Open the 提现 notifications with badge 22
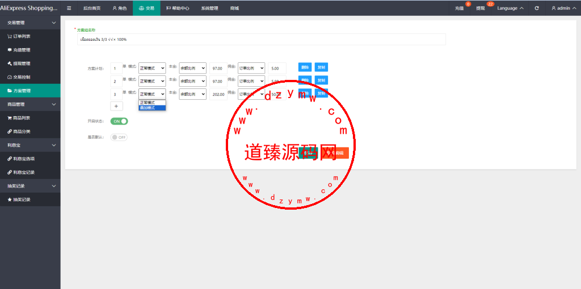The height and width of the screenshot is (289, 581). point(481,8)
